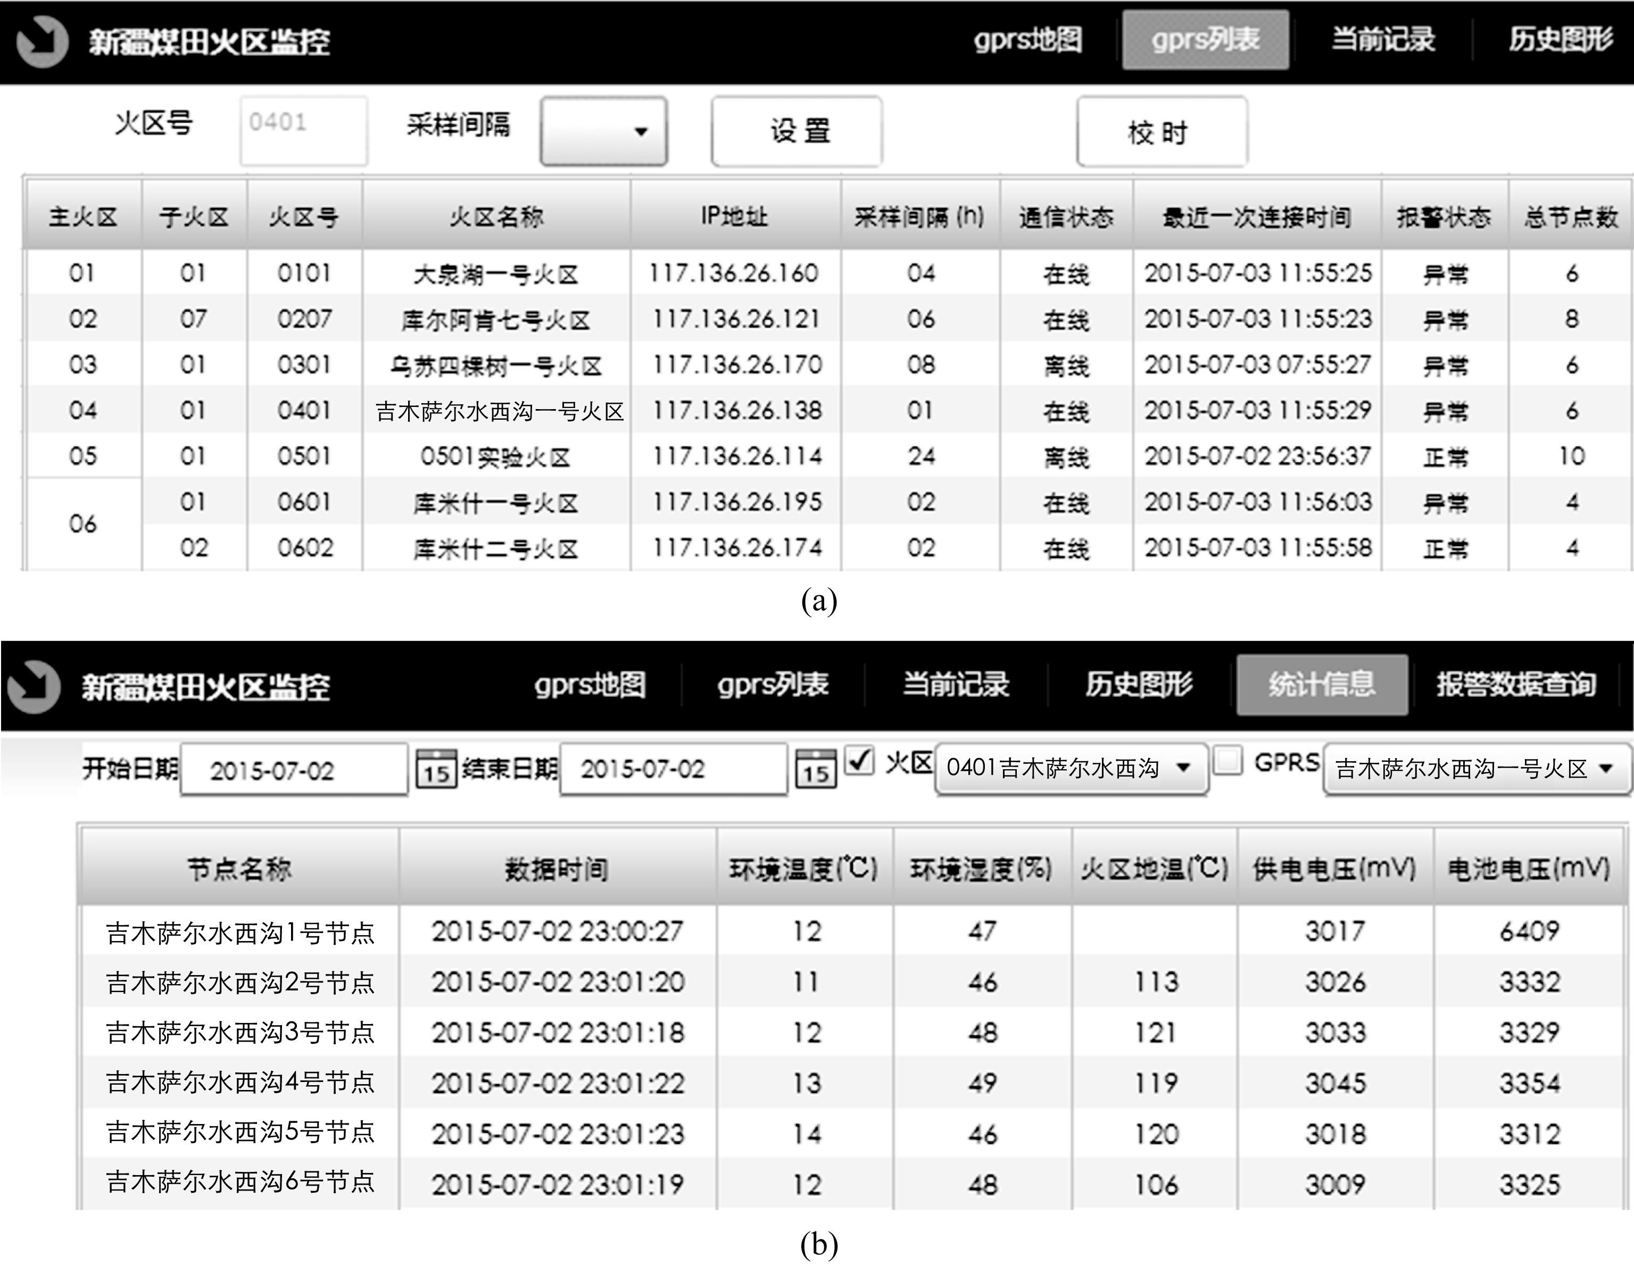Open the end date calendar picker icon
The image size is (1634, 1265).
816,768
